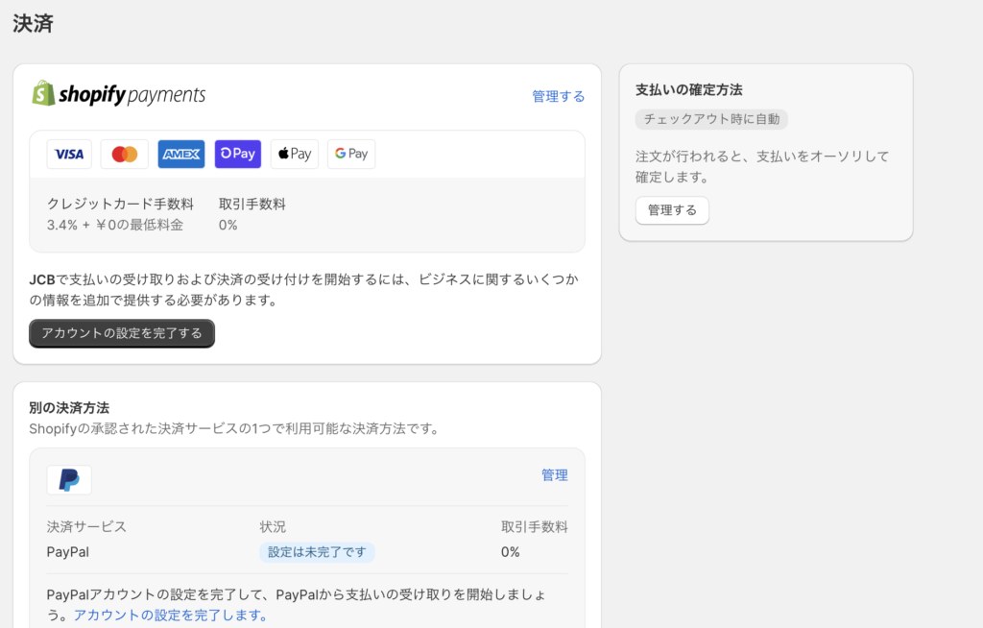
Task: Follow アカウントの設定を完了します link
Action: click(171, 616)
